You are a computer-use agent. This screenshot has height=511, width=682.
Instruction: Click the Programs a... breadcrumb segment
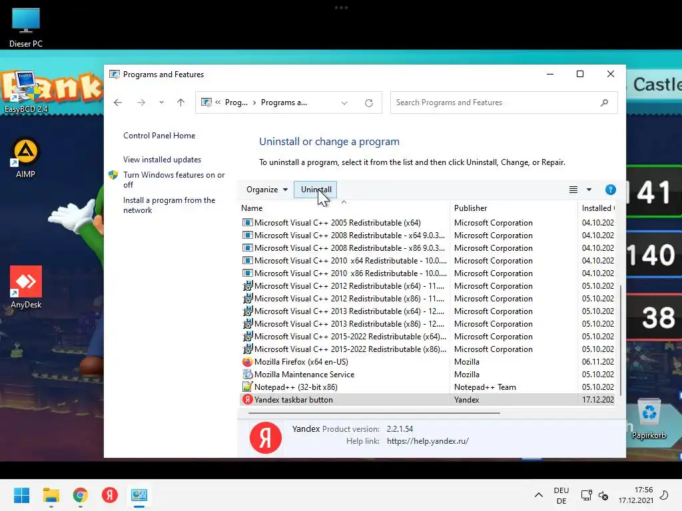pyautogui.click(x=284, y=102)
